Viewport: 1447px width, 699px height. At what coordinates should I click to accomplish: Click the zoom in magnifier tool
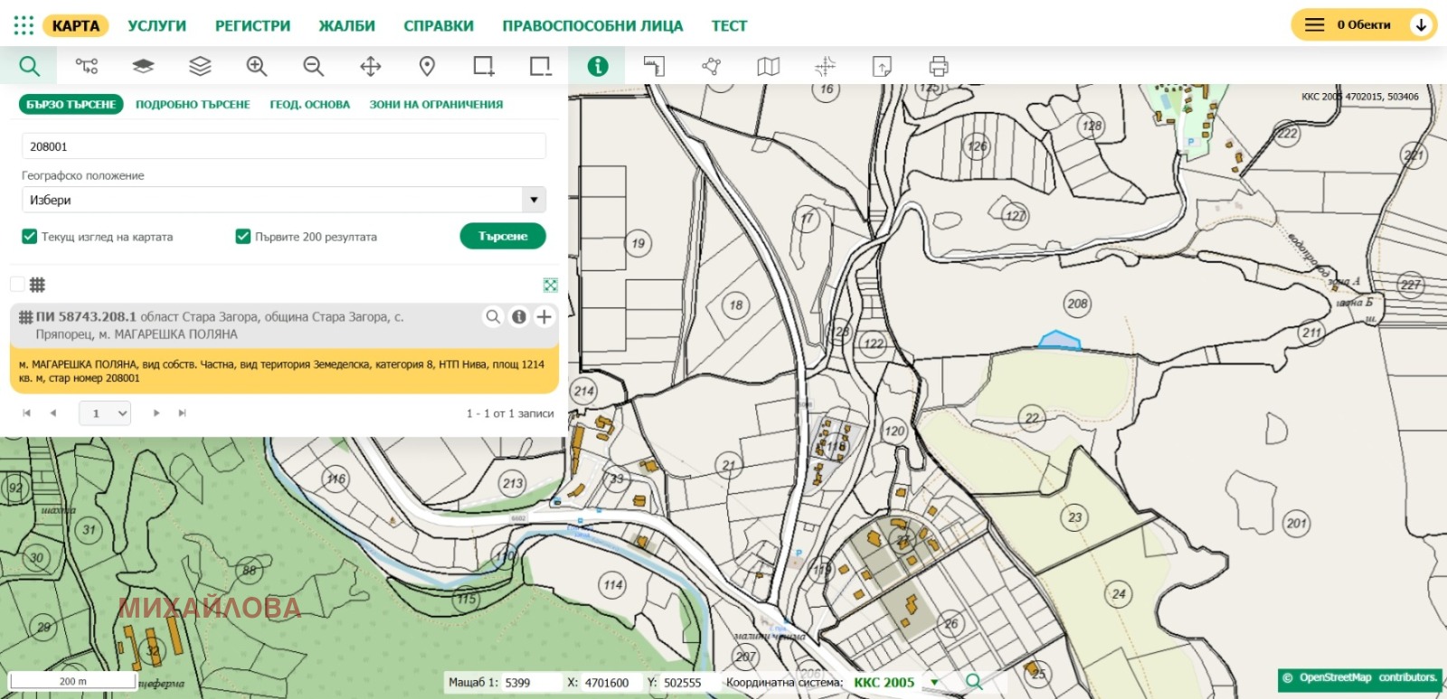(x=257, y=66)
